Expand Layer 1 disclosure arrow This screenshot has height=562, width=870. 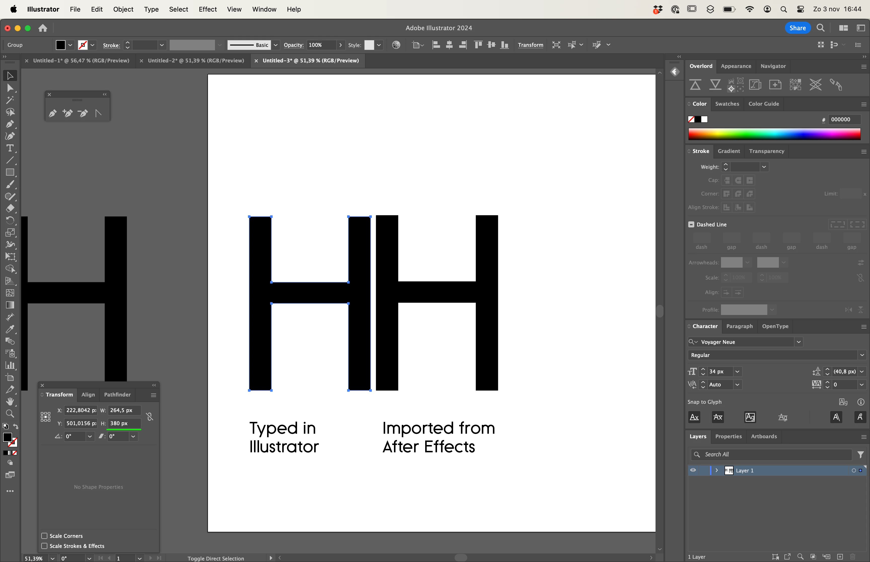(717, 470)
